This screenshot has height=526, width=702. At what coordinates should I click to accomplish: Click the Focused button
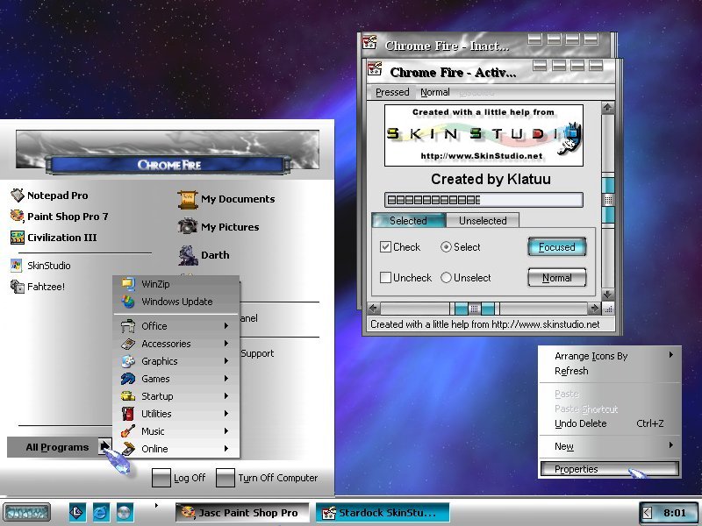557,247
